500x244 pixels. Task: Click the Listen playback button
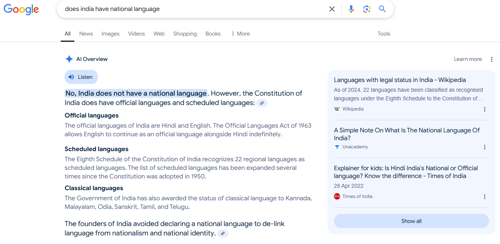(81, 77)
